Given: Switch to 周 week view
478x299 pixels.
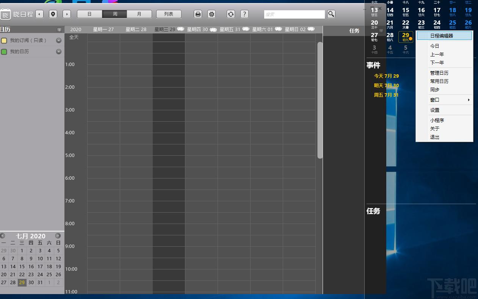Looking at the screenshot, I should click(x=114, y=14).
